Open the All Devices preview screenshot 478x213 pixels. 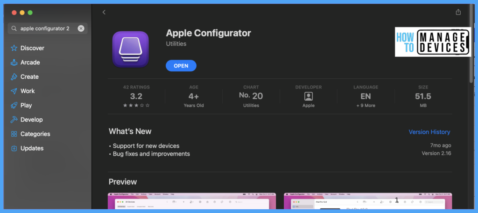(x=192, y=201)
